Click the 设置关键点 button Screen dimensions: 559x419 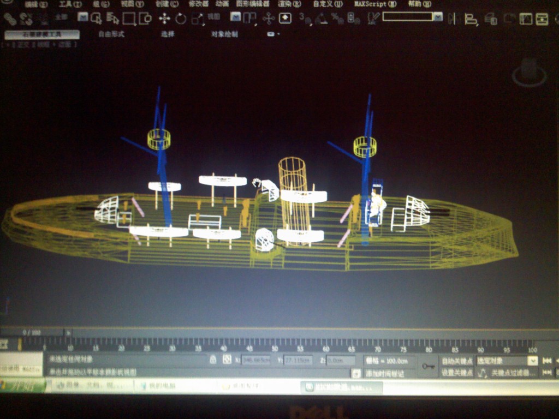point(457,373)
